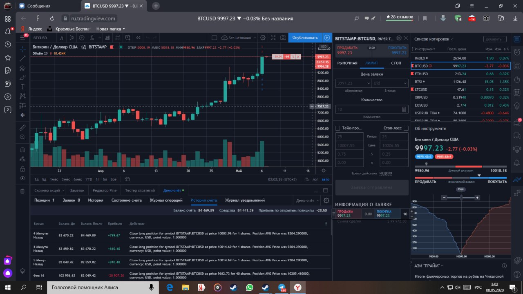Click the blue Опубликовать button
This screenshot has width=523, height=294.
tap(305, 38)
